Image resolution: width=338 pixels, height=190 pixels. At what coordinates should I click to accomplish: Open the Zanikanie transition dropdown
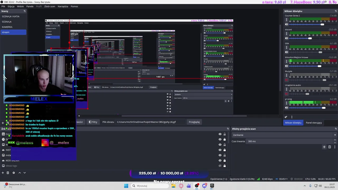pyautogui.click(x=284, y=135)
